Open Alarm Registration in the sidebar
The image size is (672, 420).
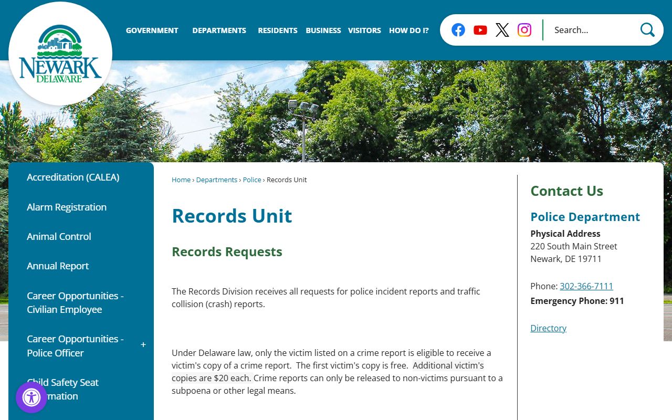pyautogui.click(x=67, y=207)
